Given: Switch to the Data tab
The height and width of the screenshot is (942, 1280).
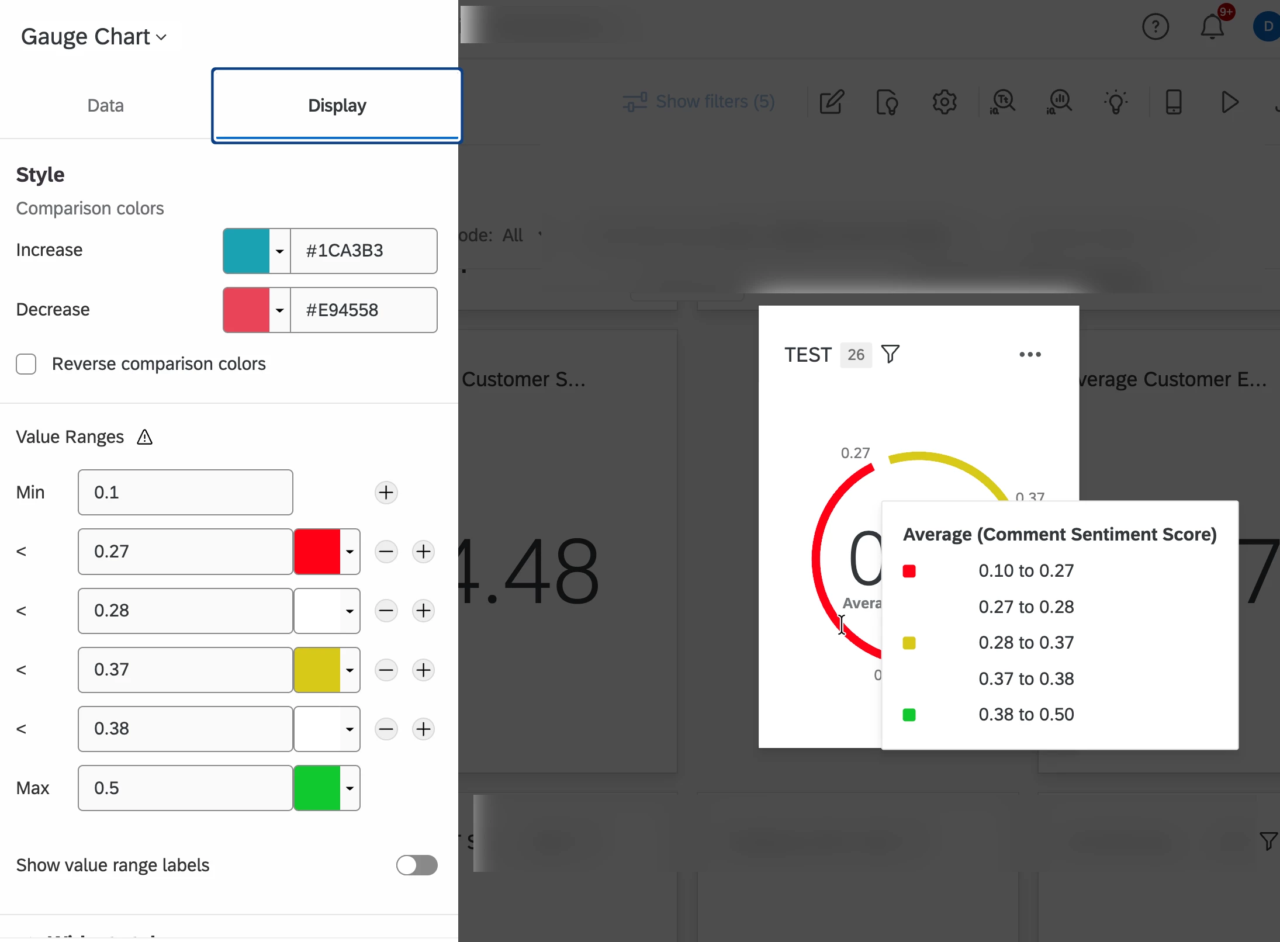Looking at the screenshot, I should (105, 106).
